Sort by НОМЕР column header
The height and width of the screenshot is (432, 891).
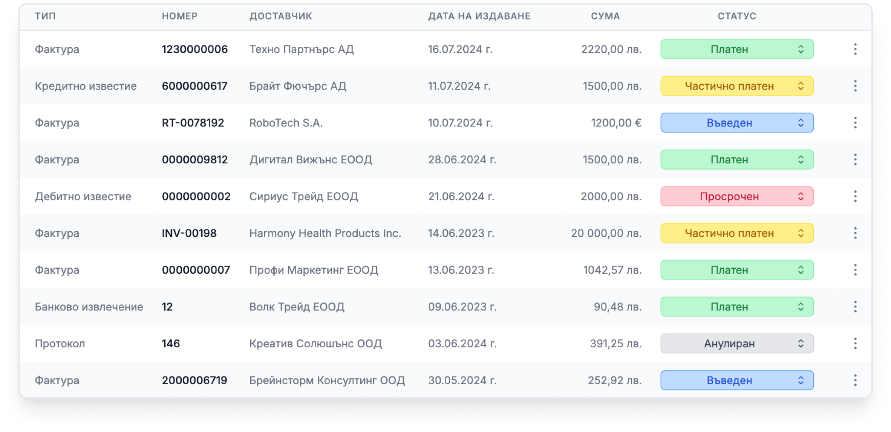tap(179, 16)
